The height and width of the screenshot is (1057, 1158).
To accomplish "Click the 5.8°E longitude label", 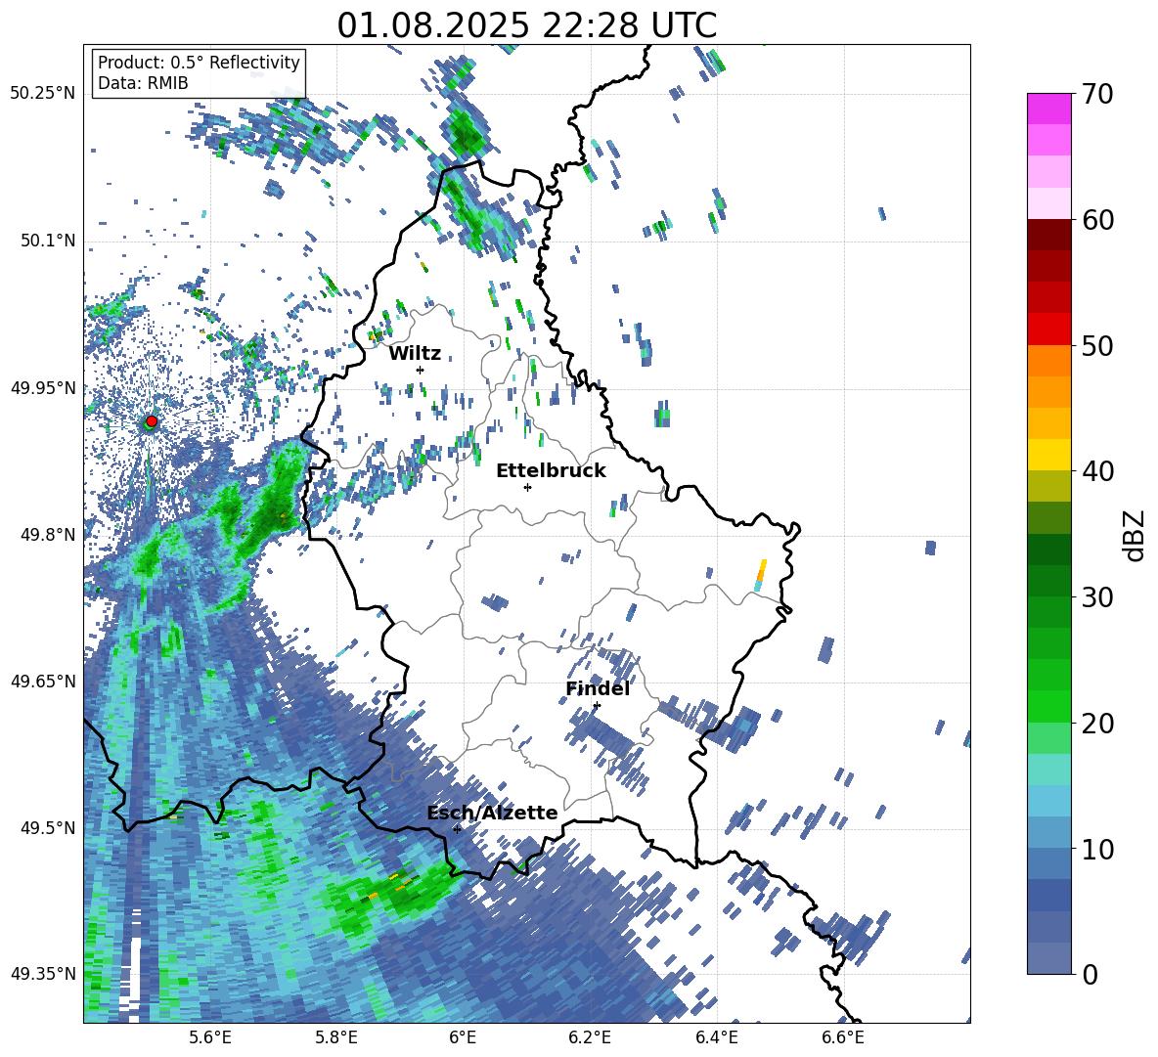I will click(x=336, y=1037).
